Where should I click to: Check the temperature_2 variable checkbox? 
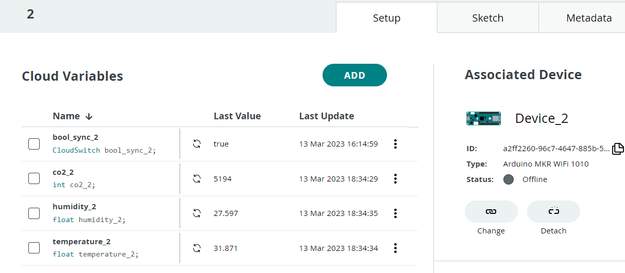[34, 248]
